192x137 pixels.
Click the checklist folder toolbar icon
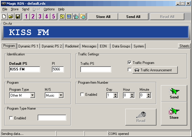[62, 16]
